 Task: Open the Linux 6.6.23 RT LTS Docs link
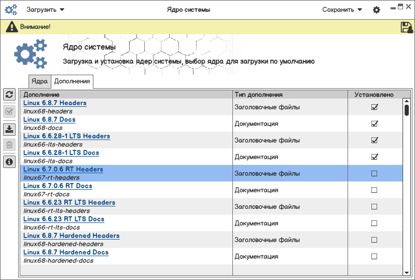click(64, 219)
